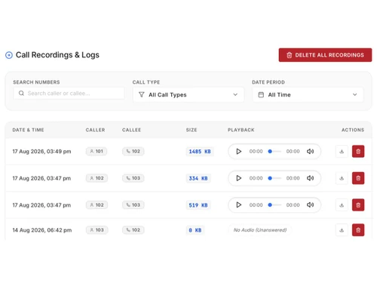
Task: Download the 334 KB recording
Action: pyautogui.click(x=342, y=178)
